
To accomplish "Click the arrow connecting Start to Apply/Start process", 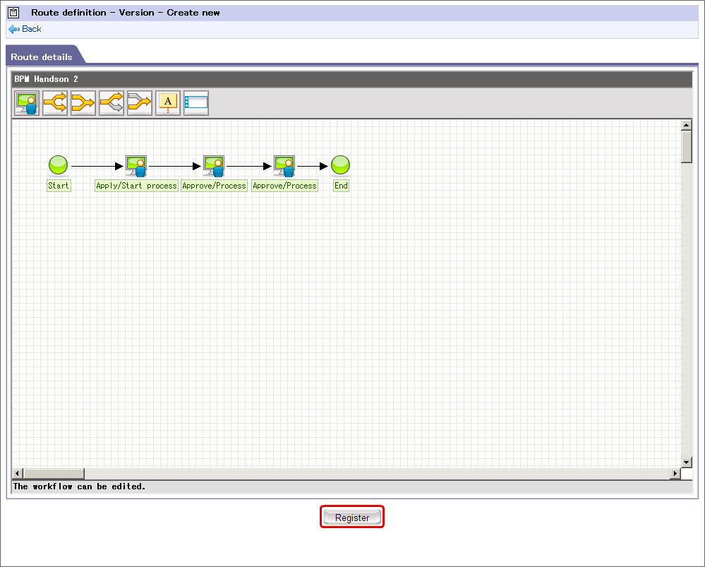I will (x=97, y=167).
